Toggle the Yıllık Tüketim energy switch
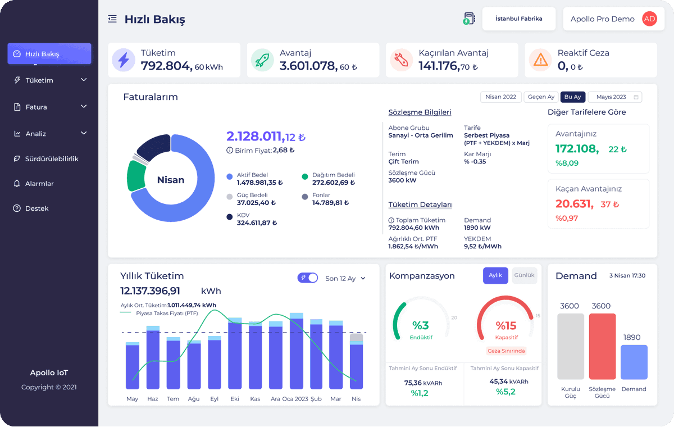The image size is (674, 427). point(308,278)
